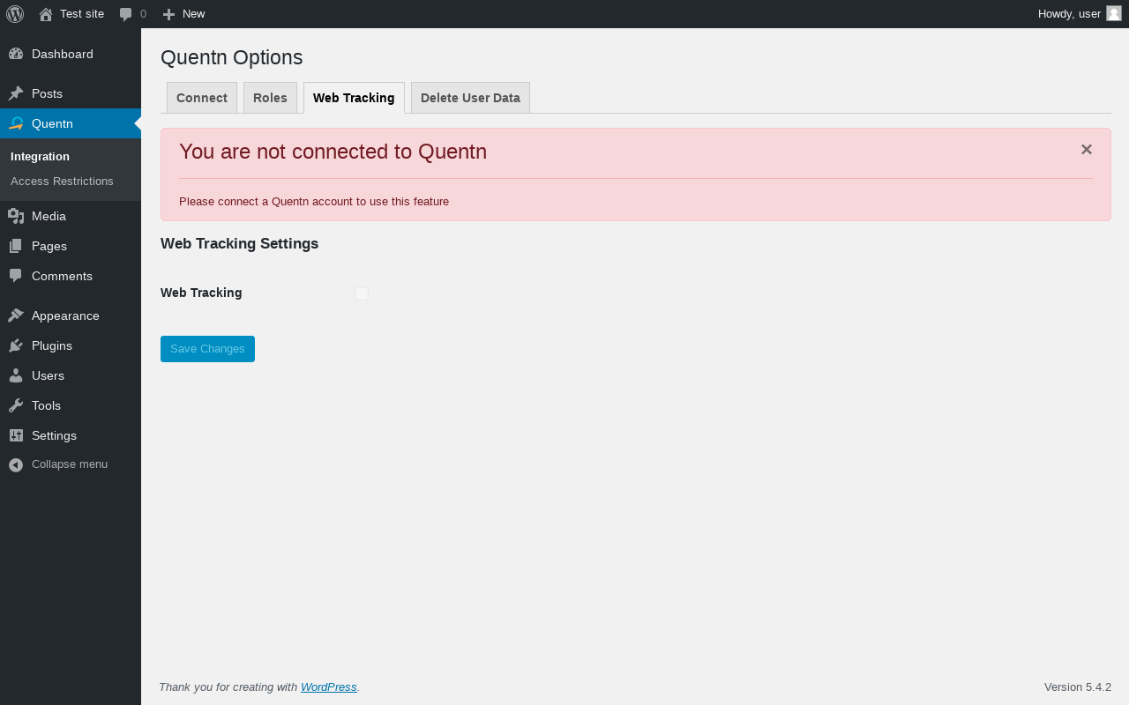
Task: Open the Media menu label
Action: tap(49, 216)
